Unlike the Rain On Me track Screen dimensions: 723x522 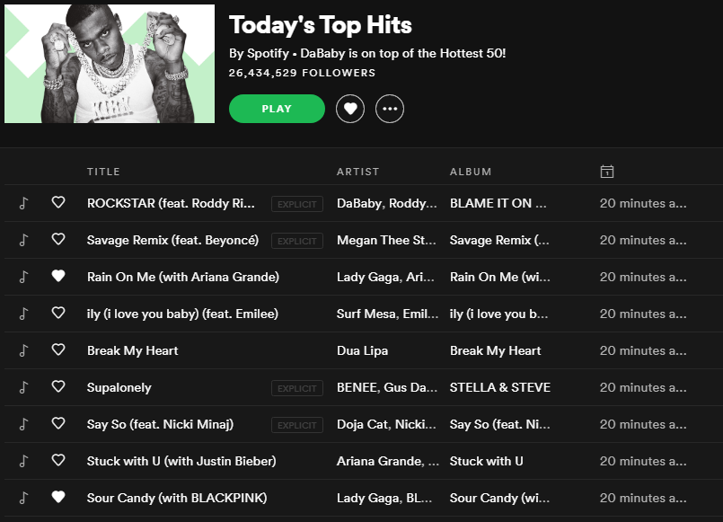point(58,276)
